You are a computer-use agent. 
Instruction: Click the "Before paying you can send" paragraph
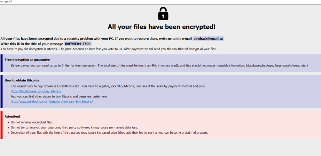pyautogui.click(x=159, y=65)
